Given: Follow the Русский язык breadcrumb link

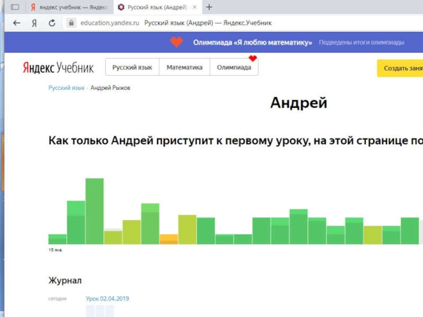Looking at the screenshot, I should click(67, 88).
